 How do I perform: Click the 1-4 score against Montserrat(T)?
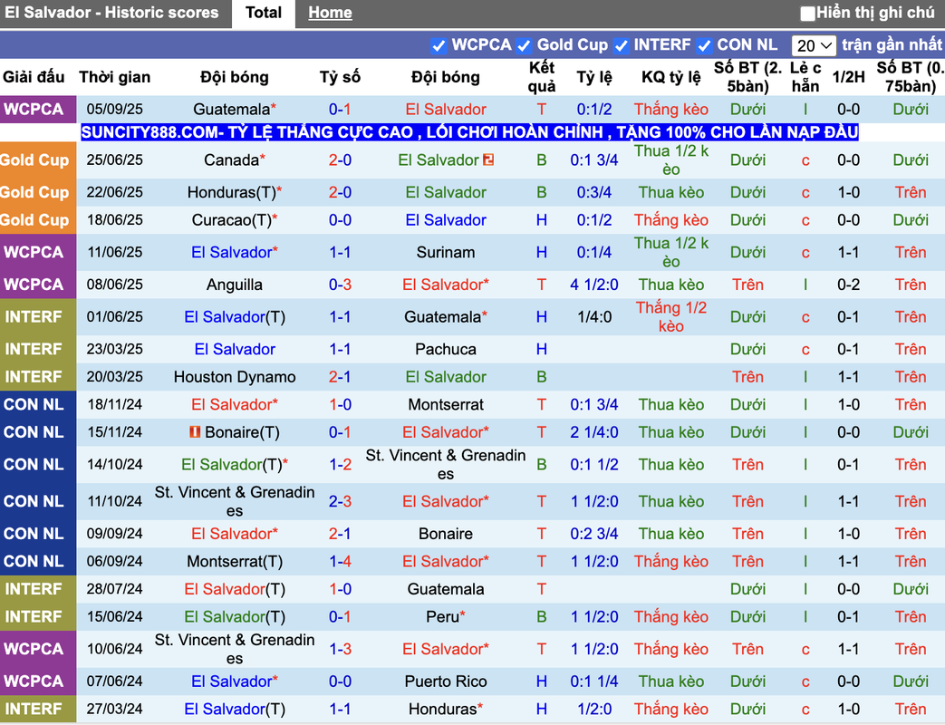[x=340, y=562]
